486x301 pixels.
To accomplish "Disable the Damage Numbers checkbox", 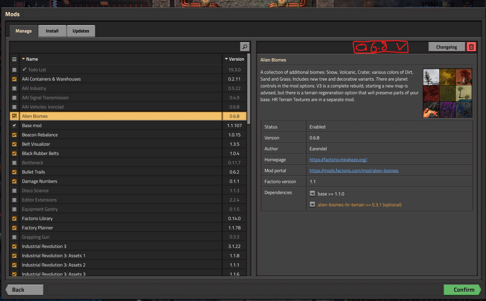I will coord(14,181).
